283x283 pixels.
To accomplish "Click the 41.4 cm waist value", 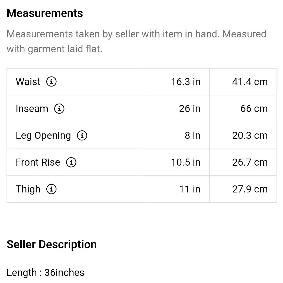I will pyautogui.click(x=250, y=82).
